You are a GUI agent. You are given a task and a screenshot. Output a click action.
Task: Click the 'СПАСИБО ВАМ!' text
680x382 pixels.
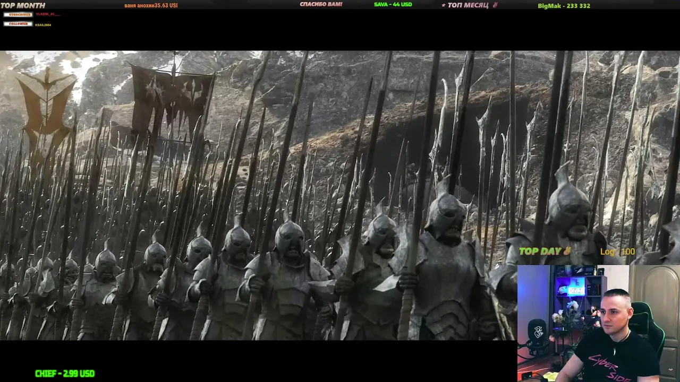click(x=321, y=4)
